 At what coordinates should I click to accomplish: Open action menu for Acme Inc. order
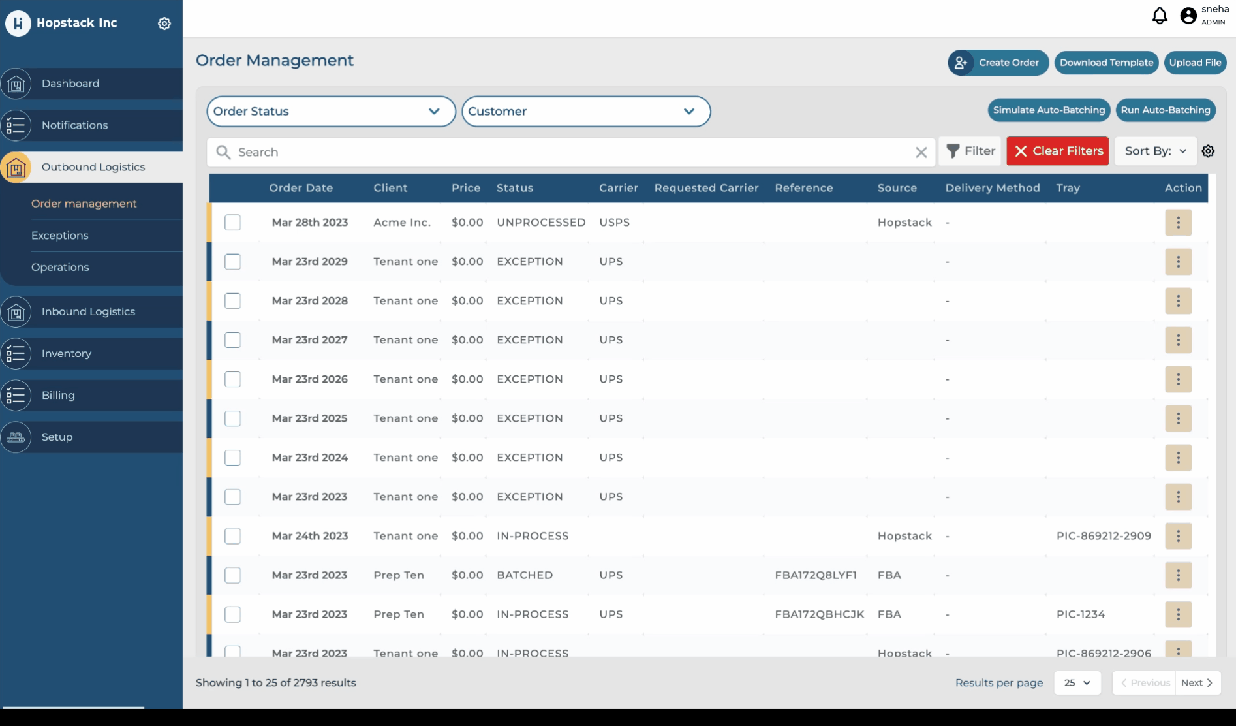[1178, 223]
